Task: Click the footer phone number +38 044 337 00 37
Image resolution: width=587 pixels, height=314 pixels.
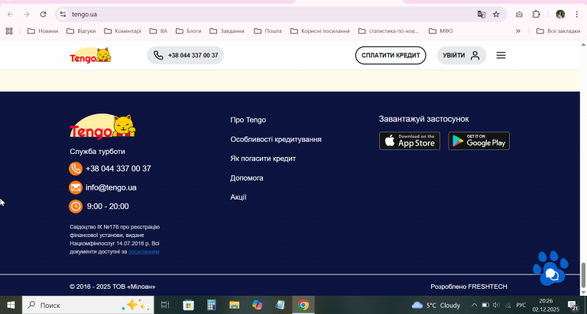Action: [x=118, y=168]
